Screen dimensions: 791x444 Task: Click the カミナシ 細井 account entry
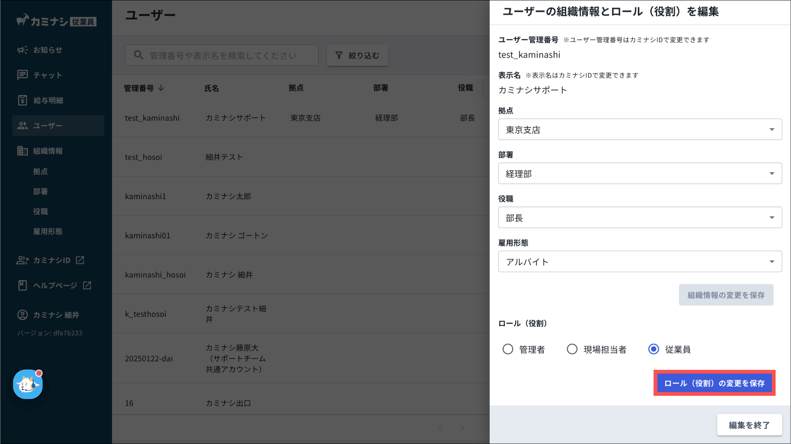[x=58, y=315]
